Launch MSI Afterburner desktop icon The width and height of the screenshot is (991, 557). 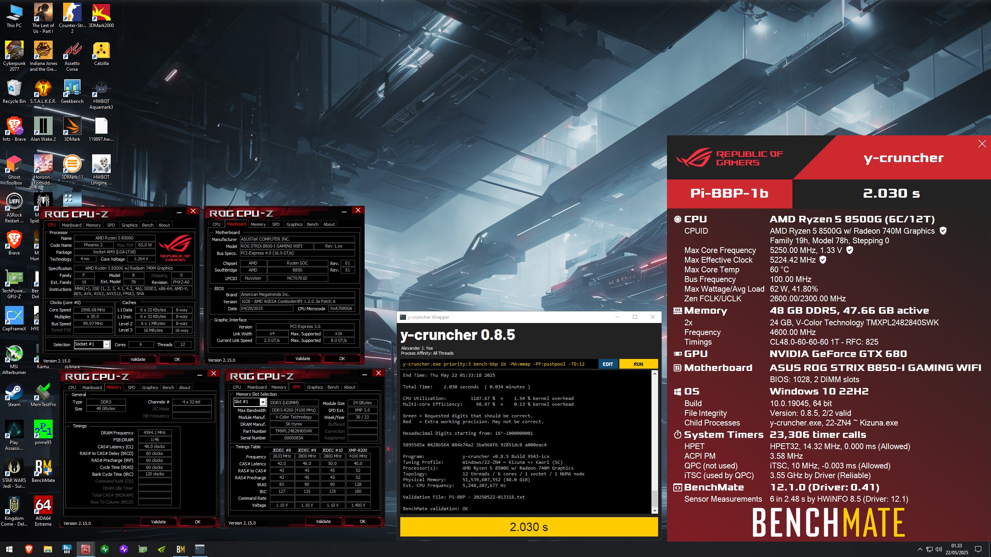(x=14, y=359)
